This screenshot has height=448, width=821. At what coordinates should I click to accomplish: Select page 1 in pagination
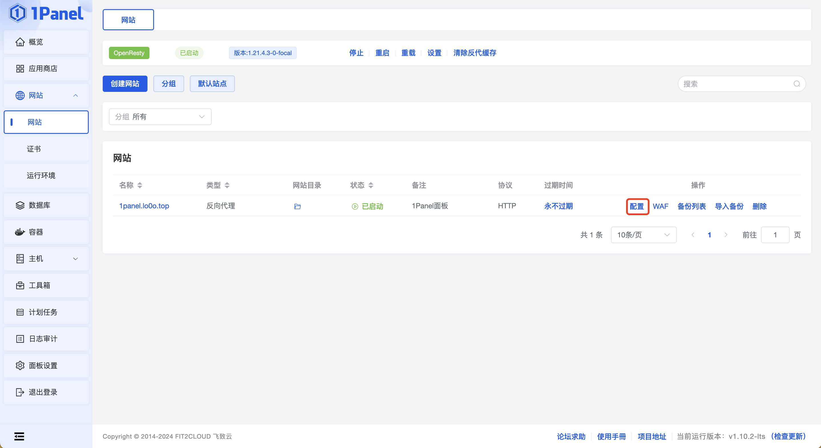709,235
